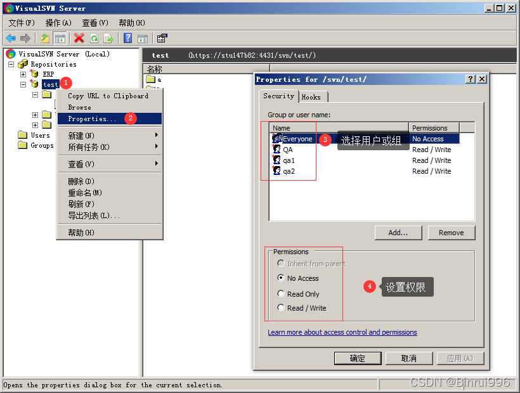
Task: Open the 所有任务(K) submenu arrow
Action: click(x=157, y=146)
